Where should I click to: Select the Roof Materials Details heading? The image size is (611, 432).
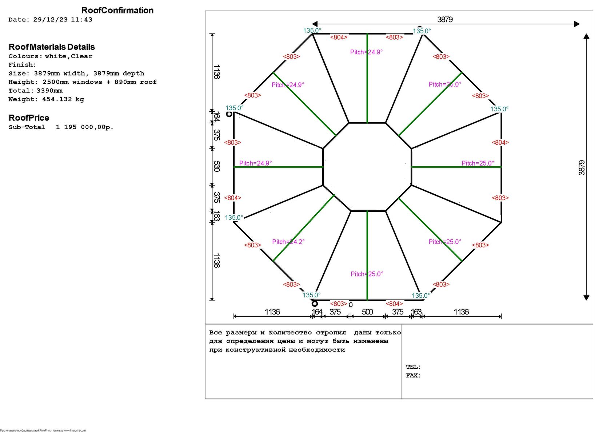[x=52, y=47]
